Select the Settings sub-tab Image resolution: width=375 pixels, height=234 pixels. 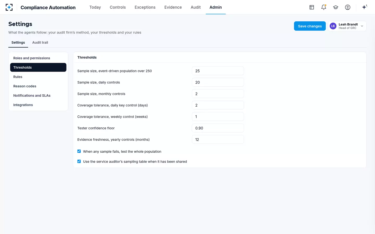tap(18, 42)
